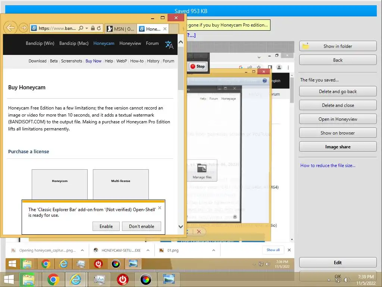Open the History link
Viewport: 382px width, 287px height.
(153, 61)
